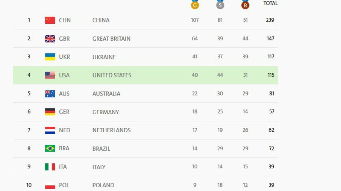Click the NETHERLANDS country name
Screen dimensions: 341x191
111,130
